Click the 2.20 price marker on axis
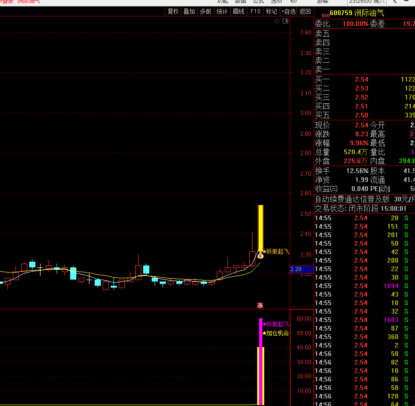The height and width of the screenshot is (406, 415). click(x=296, y=269)
